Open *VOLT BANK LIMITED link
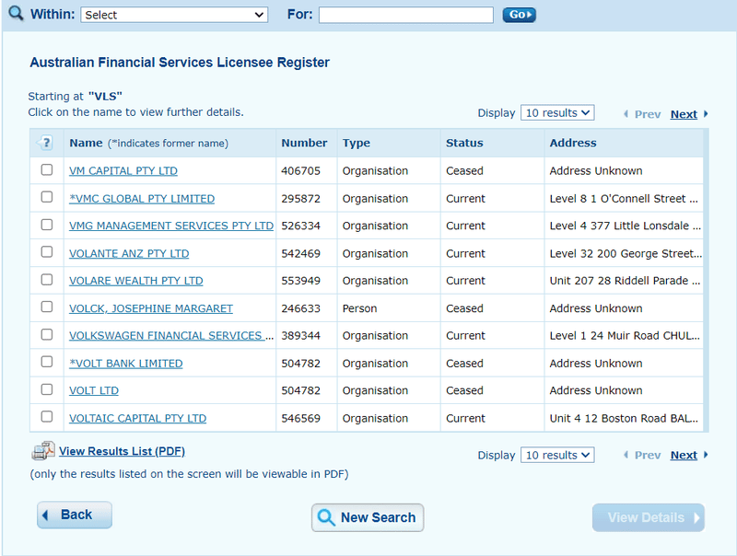The image size is (737, 556). [125, 364]
